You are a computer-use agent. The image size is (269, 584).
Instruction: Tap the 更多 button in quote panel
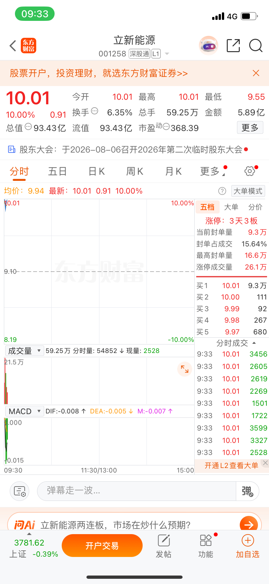click(250, 128)
